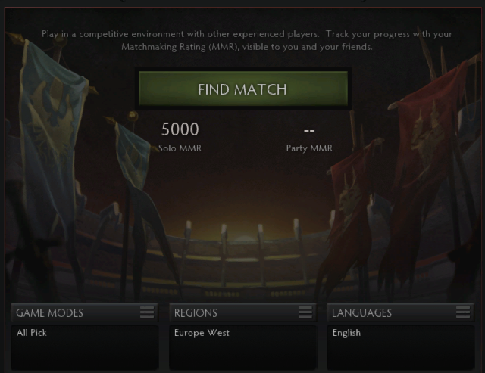485x373 pixels.
Task: Select the All Pick game mode entry
Action: pyautogui.click(x=32, y=333)
